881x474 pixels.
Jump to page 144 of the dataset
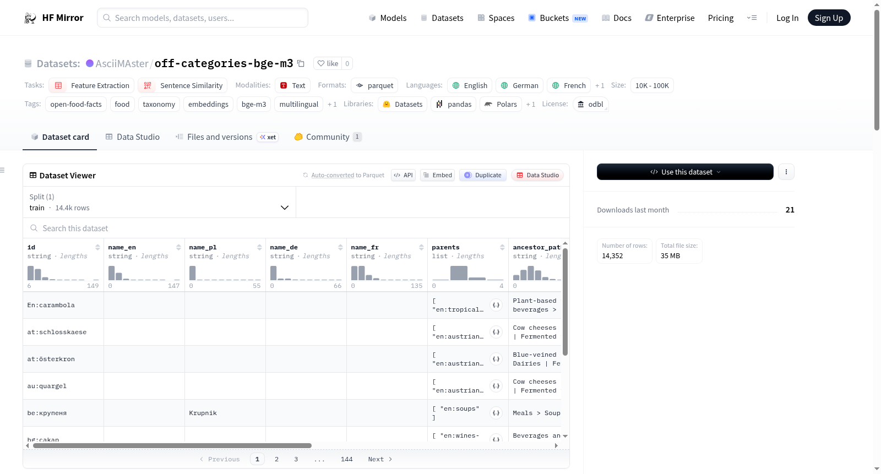346,459
